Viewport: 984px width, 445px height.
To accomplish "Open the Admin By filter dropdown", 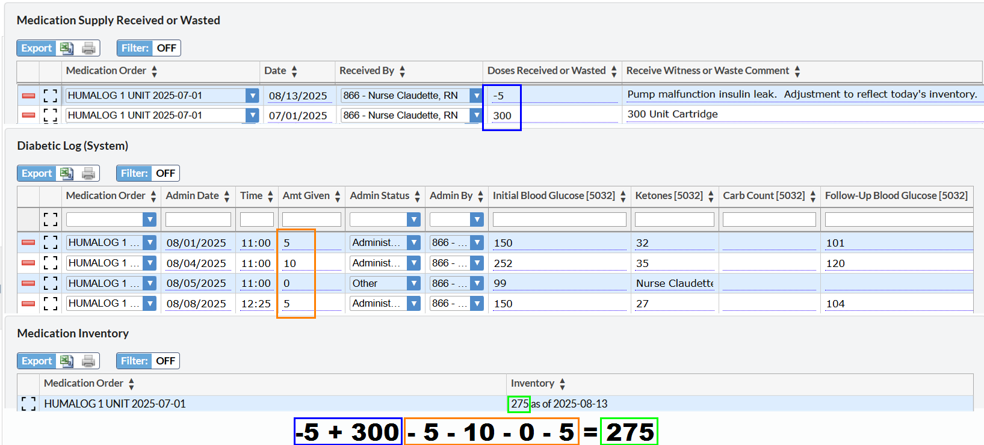I will [x=477, y=219].
